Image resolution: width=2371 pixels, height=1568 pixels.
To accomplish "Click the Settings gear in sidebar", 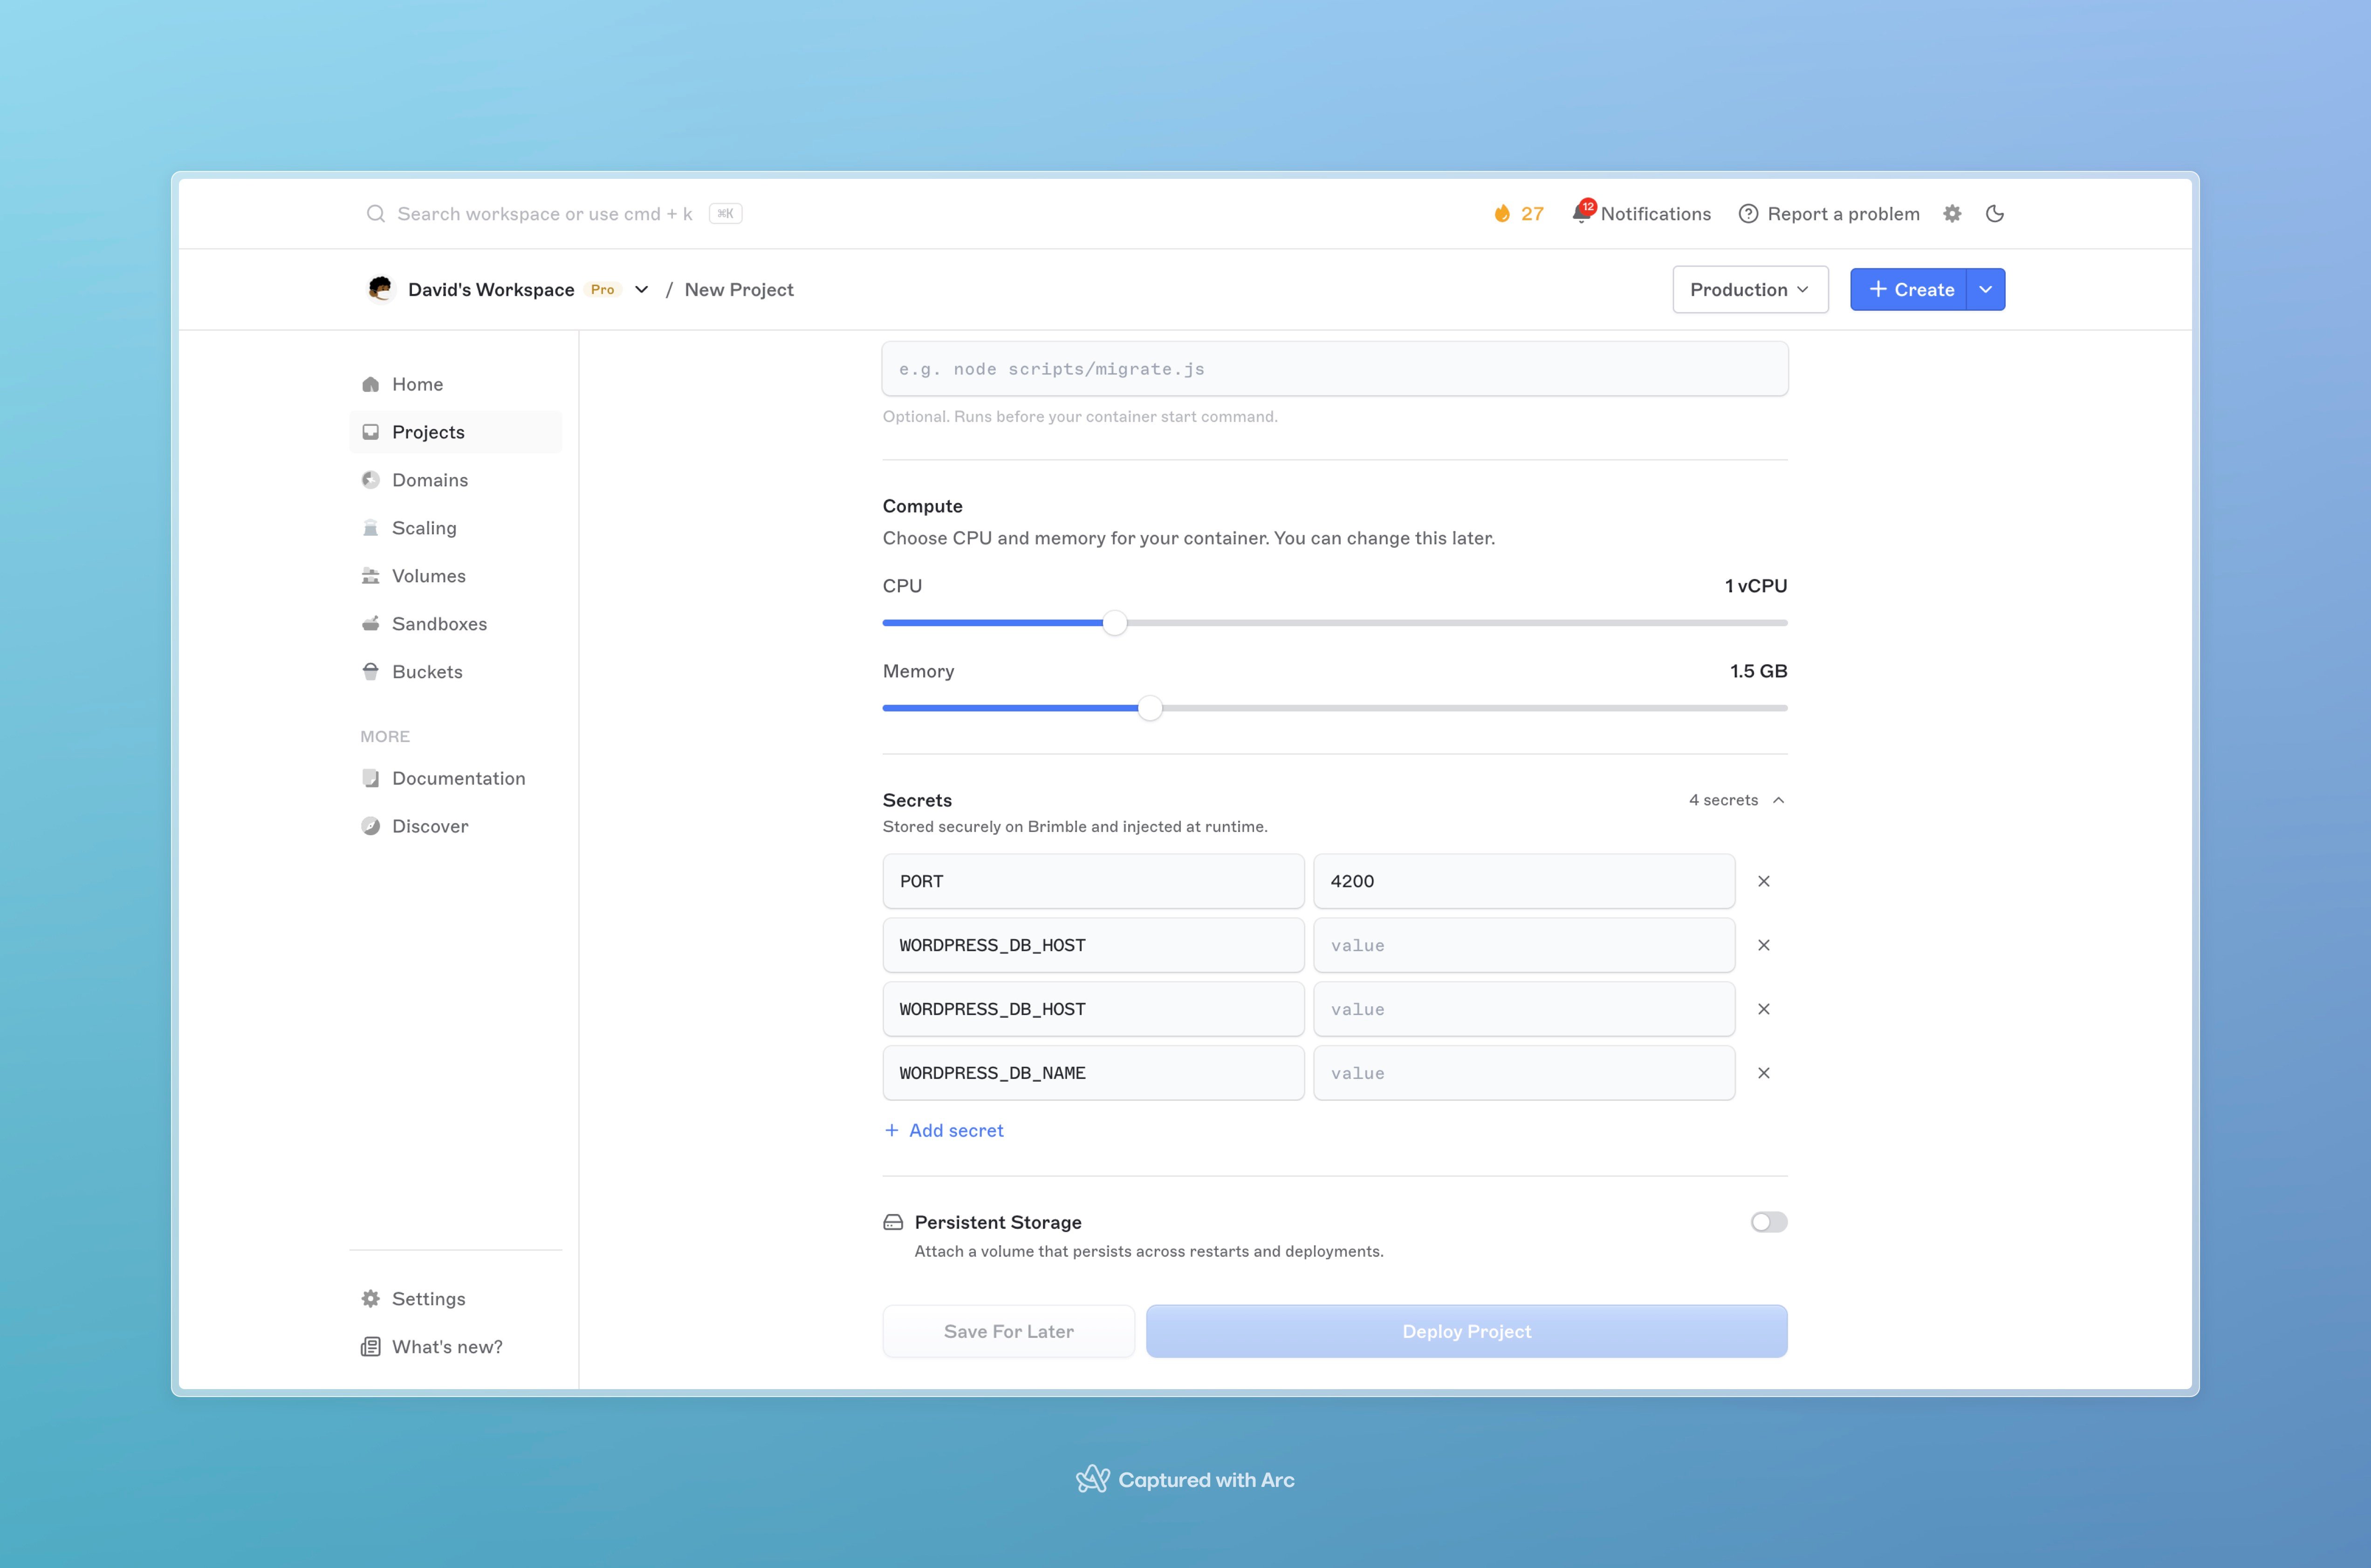I will click(370, 1299).
